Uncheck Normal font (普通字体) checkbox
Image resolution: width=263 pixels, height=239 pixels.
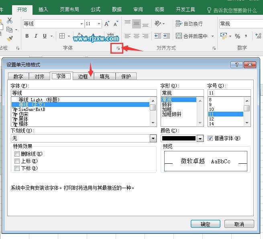(x=210, y=138)
